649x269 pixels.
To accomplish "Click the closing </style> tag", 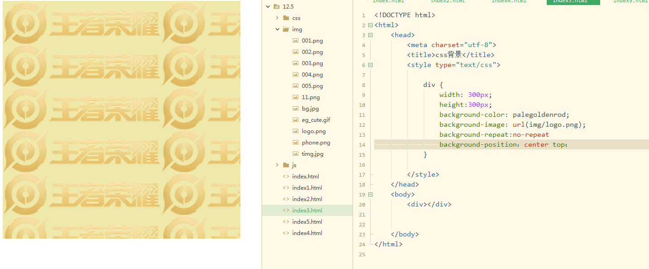I will [x=423, y=175].
